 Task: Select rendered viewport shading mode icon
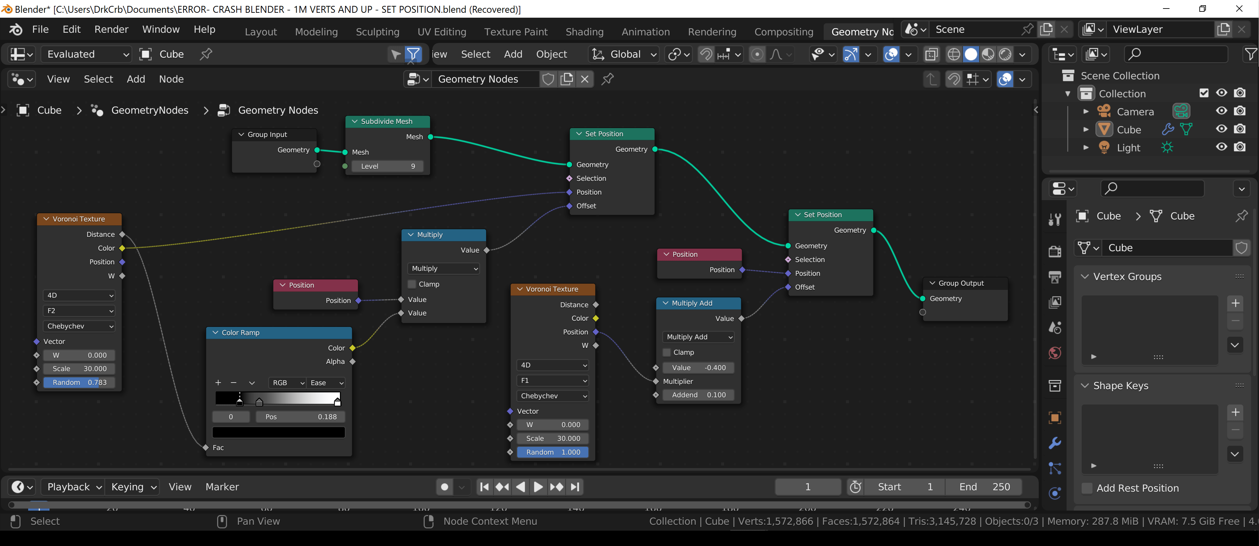(x=1005, y=54)
